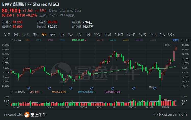Click the 成交额 2.94亿 value
The width and height of the screenshot is (191, 120).
pos(87,22)
